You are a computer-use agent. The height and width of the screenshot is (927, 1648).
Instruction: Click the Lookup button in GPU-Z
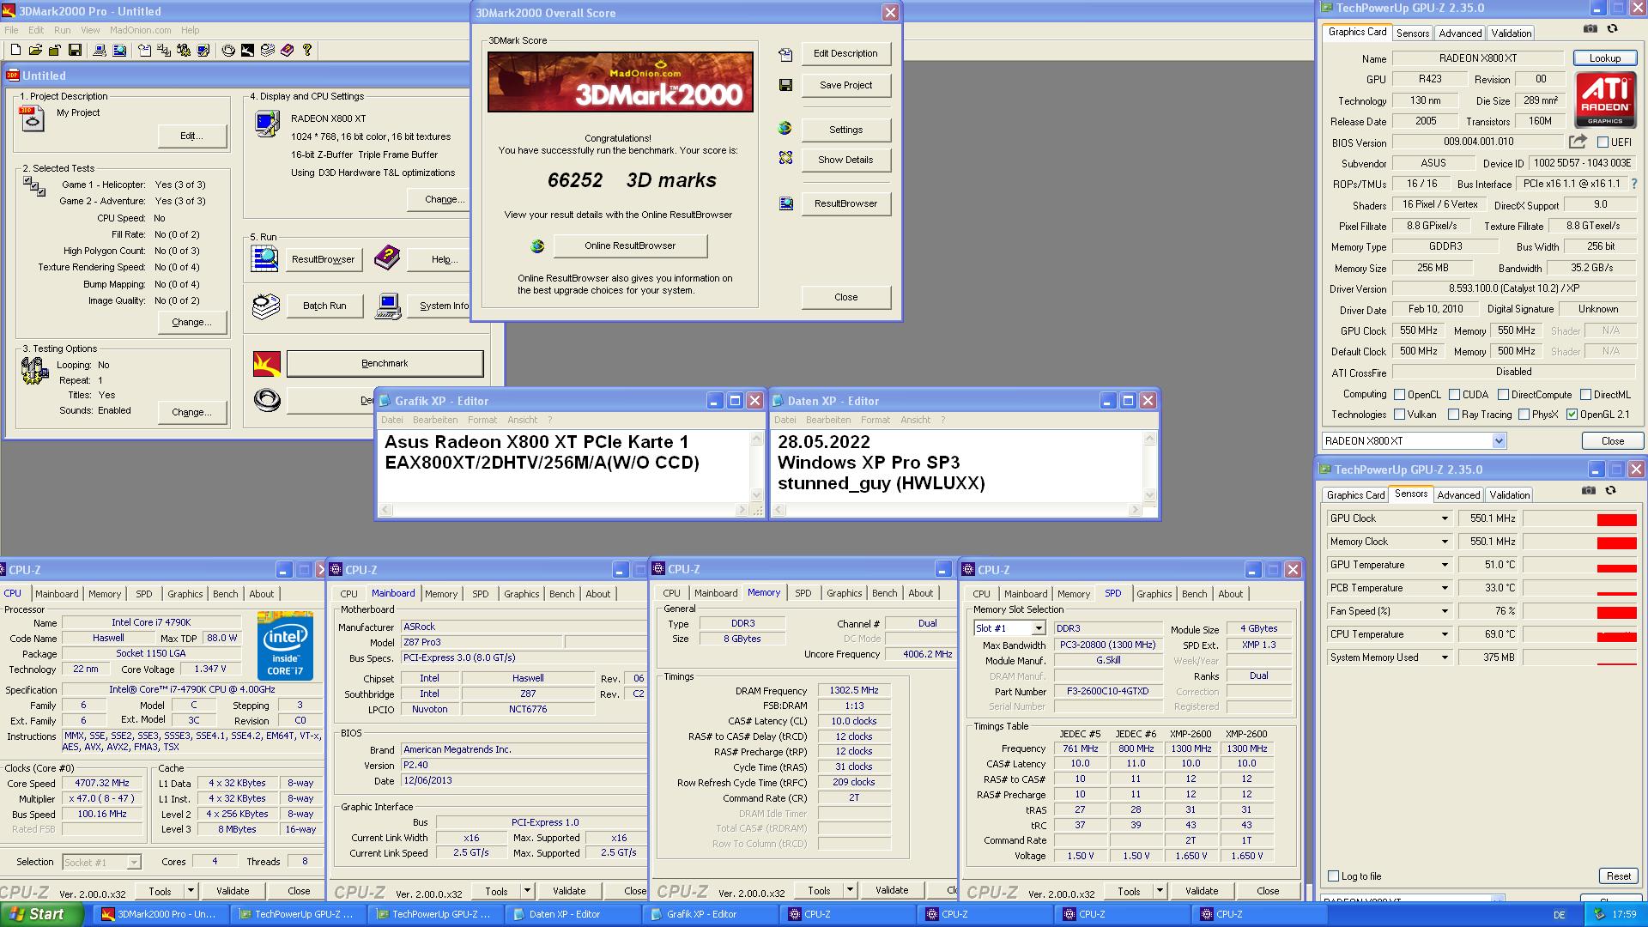point(1604,58)
